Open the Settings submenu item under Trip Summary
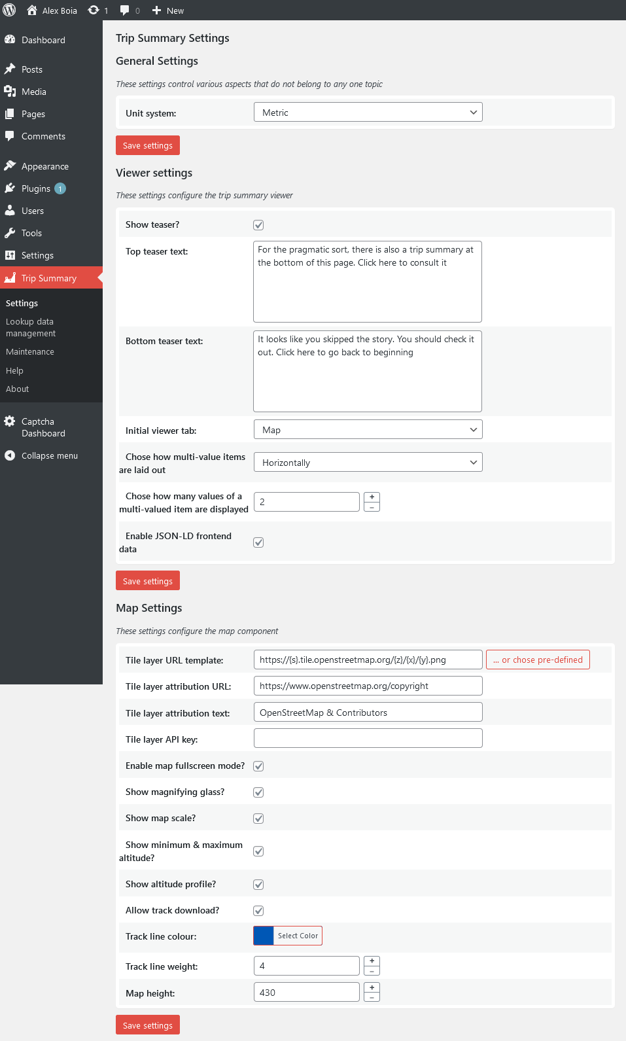626x1041 pixels. click(22, 303)
